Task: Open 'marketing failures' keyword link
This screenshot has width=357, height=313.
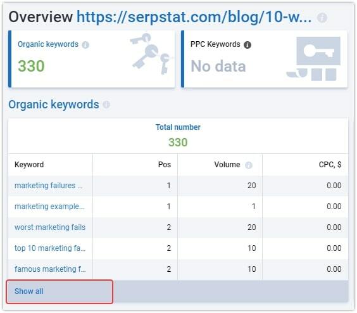Action: pyautogui.click(x=49, y=186)
